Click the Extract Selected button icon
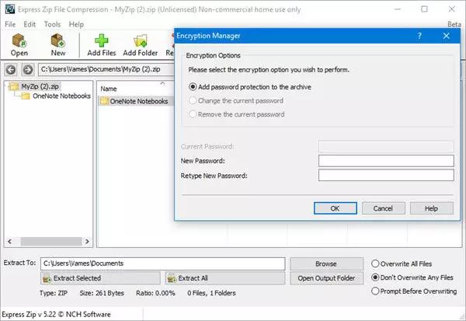466x321 pixels. (47, 278)
